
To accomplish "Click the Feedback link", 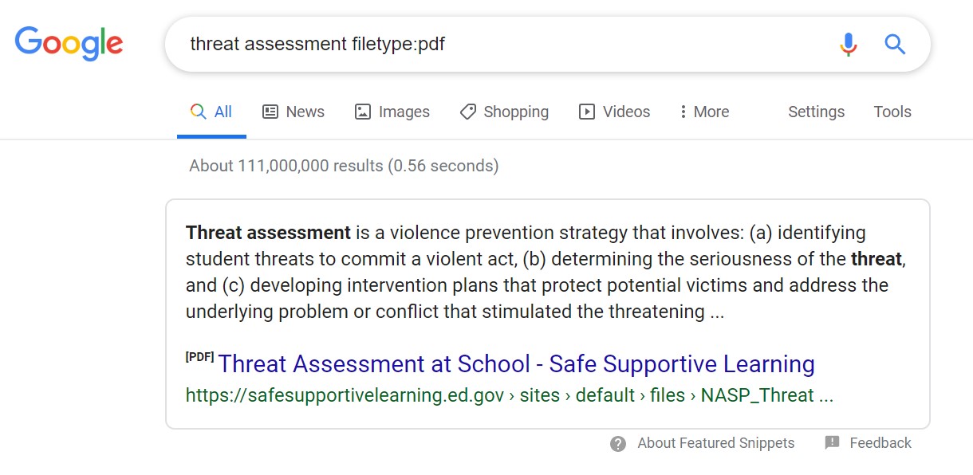I will (880, 443).
